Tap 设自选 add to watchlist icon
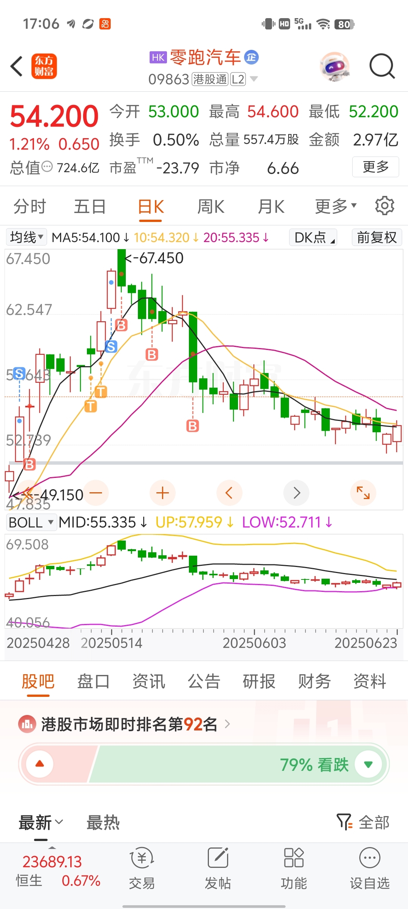 pos(370,858)
